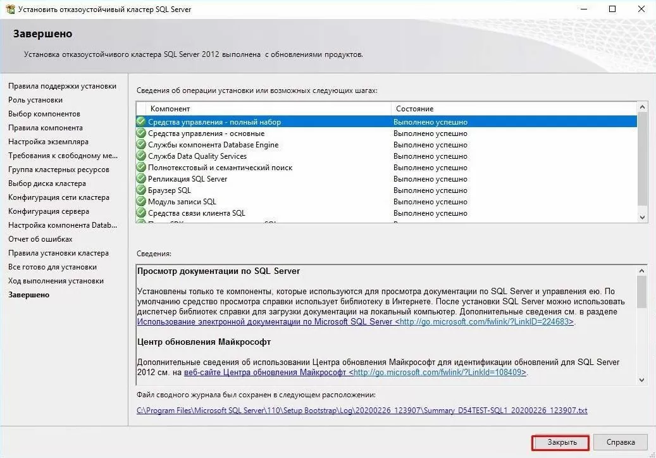This screenshot has height=458, width=656.
Task: Click component list scroll down arrow
Action: coord(642,217)
